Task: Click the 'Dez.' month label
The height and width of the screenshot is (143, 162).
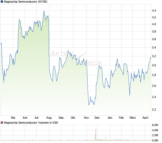Action: [97, 118]
